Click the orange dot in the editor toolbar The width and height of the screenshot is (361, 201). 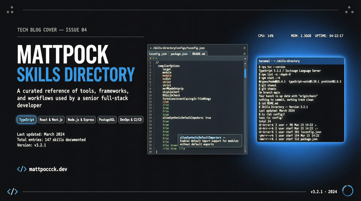click(x=150, y=58)
